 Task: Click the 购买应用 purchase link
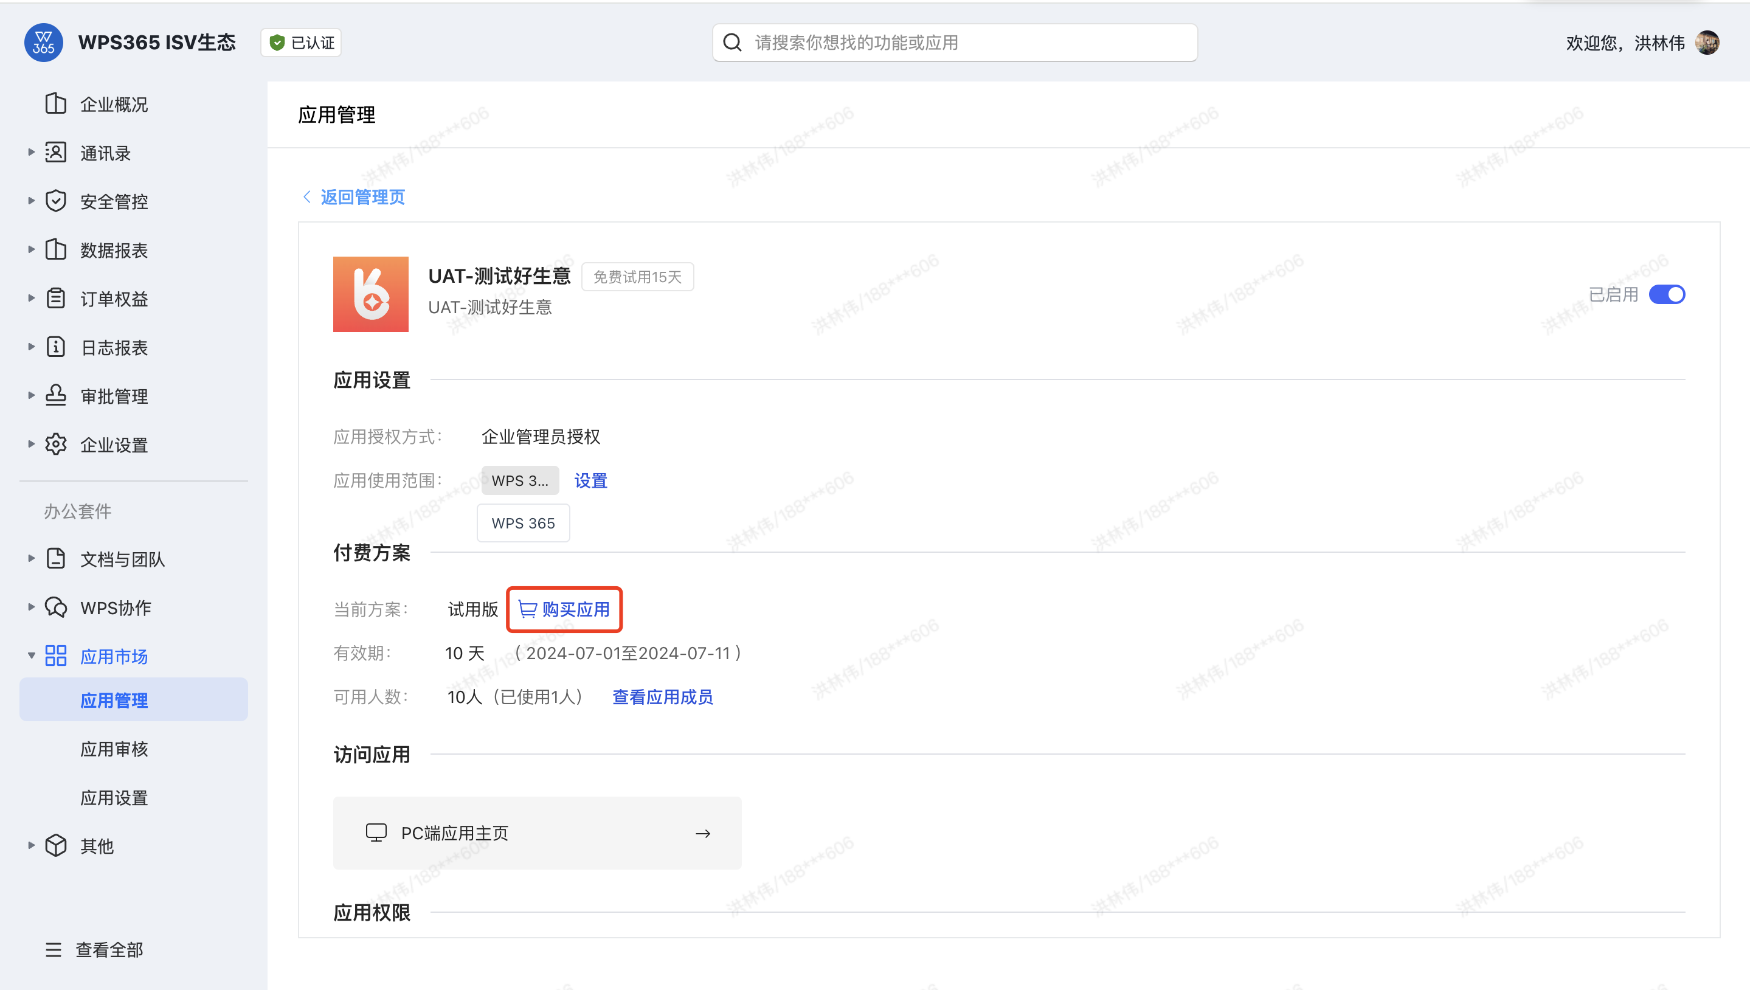pos(564,609)
